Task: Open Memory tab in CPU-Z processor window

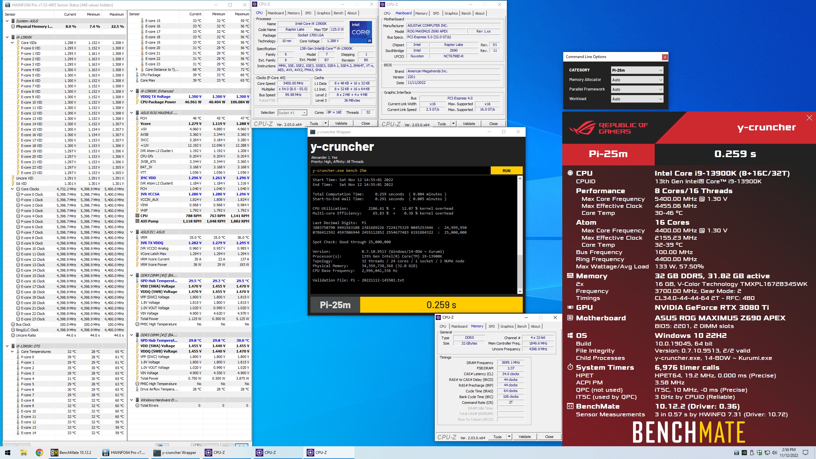Action: click(294, 13)
